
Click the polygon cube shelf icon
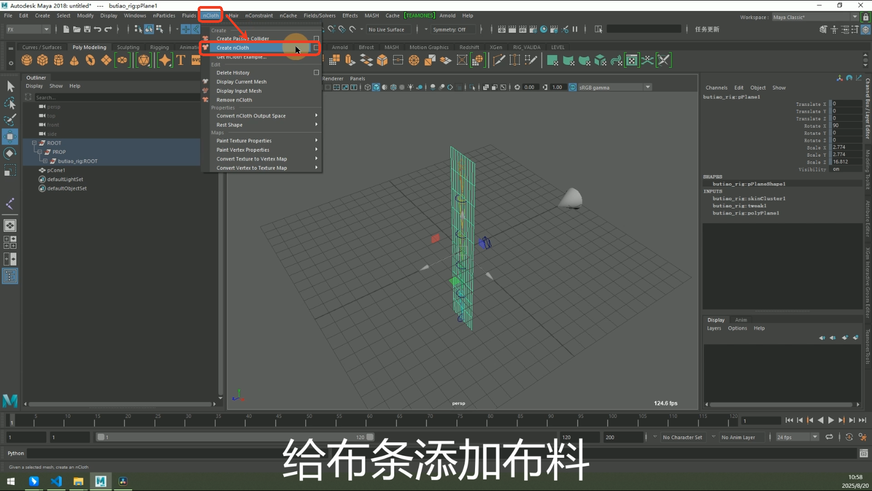[43, 60]
